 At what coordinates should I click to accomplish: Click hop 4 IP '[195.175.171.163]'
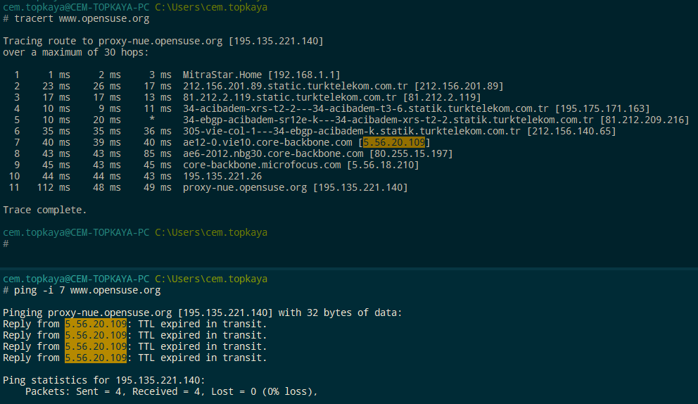click(602, 108)
